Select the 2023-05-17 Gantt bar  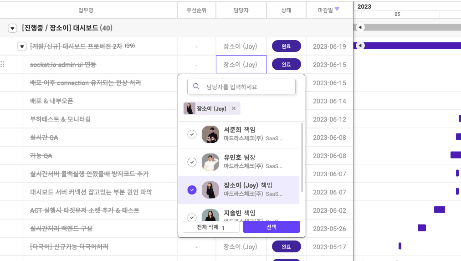[400, 246]
